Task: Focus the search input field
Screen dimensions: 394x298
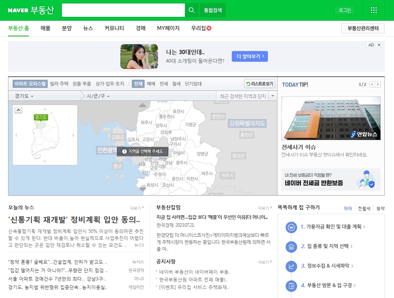Action: point(123,10)
